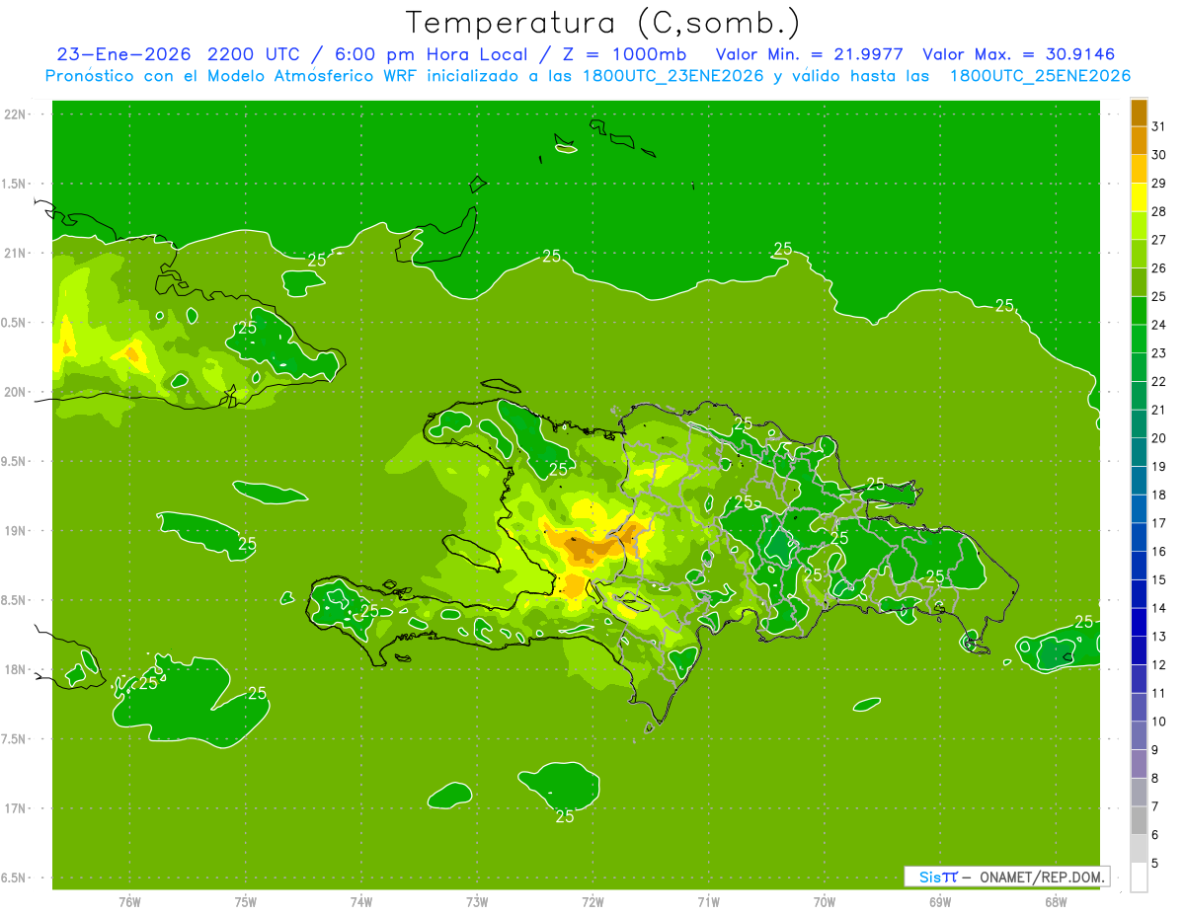
Task: Select the '23-Ene-2026 2200 UTC' date text
Action: point(180,54)
